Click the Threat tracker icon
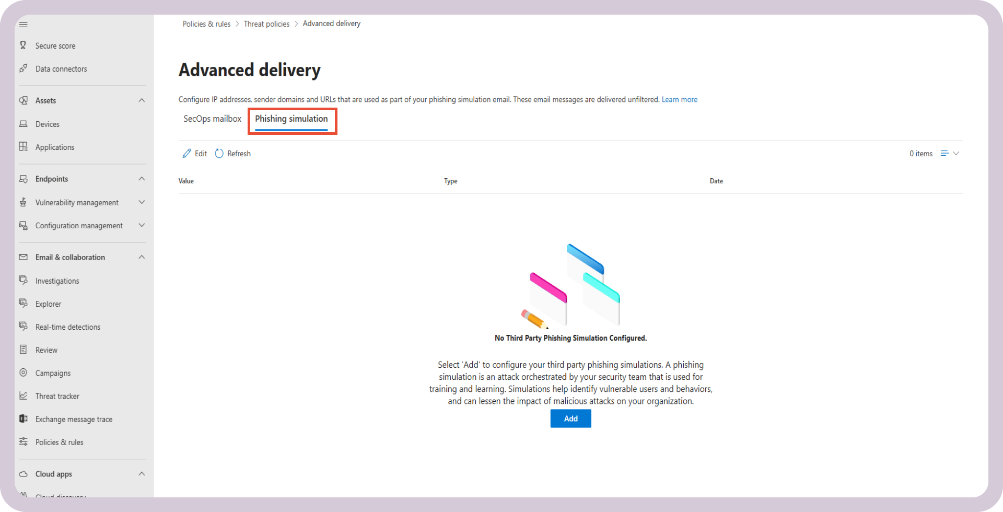Image resolution: width=1003 pixels, height=512 pixels. point(24,395)
